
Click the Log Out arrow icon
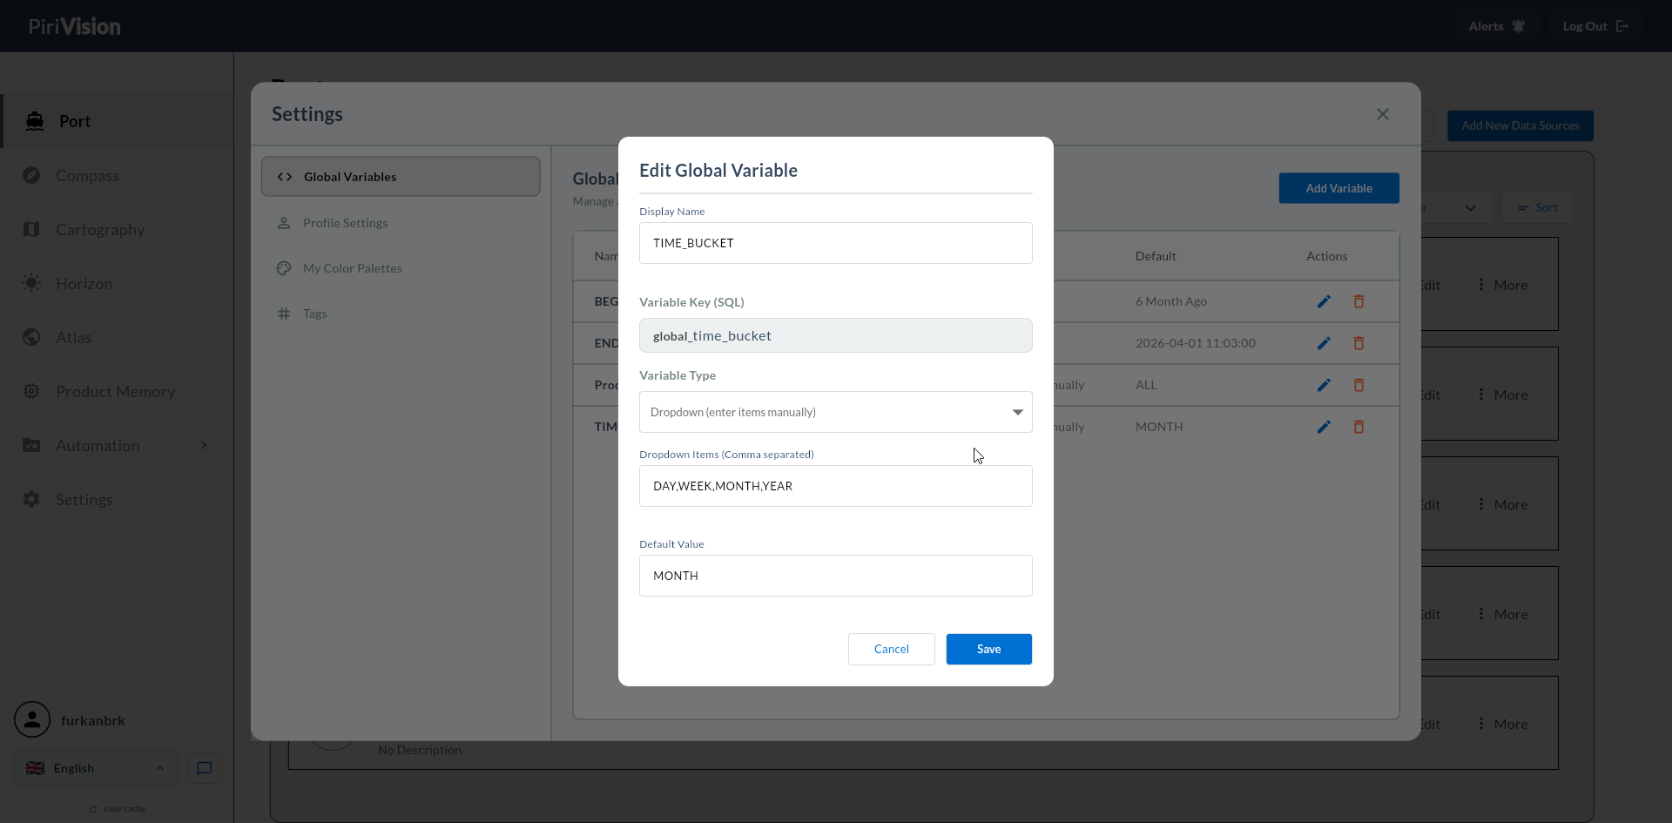(1622, 26)
